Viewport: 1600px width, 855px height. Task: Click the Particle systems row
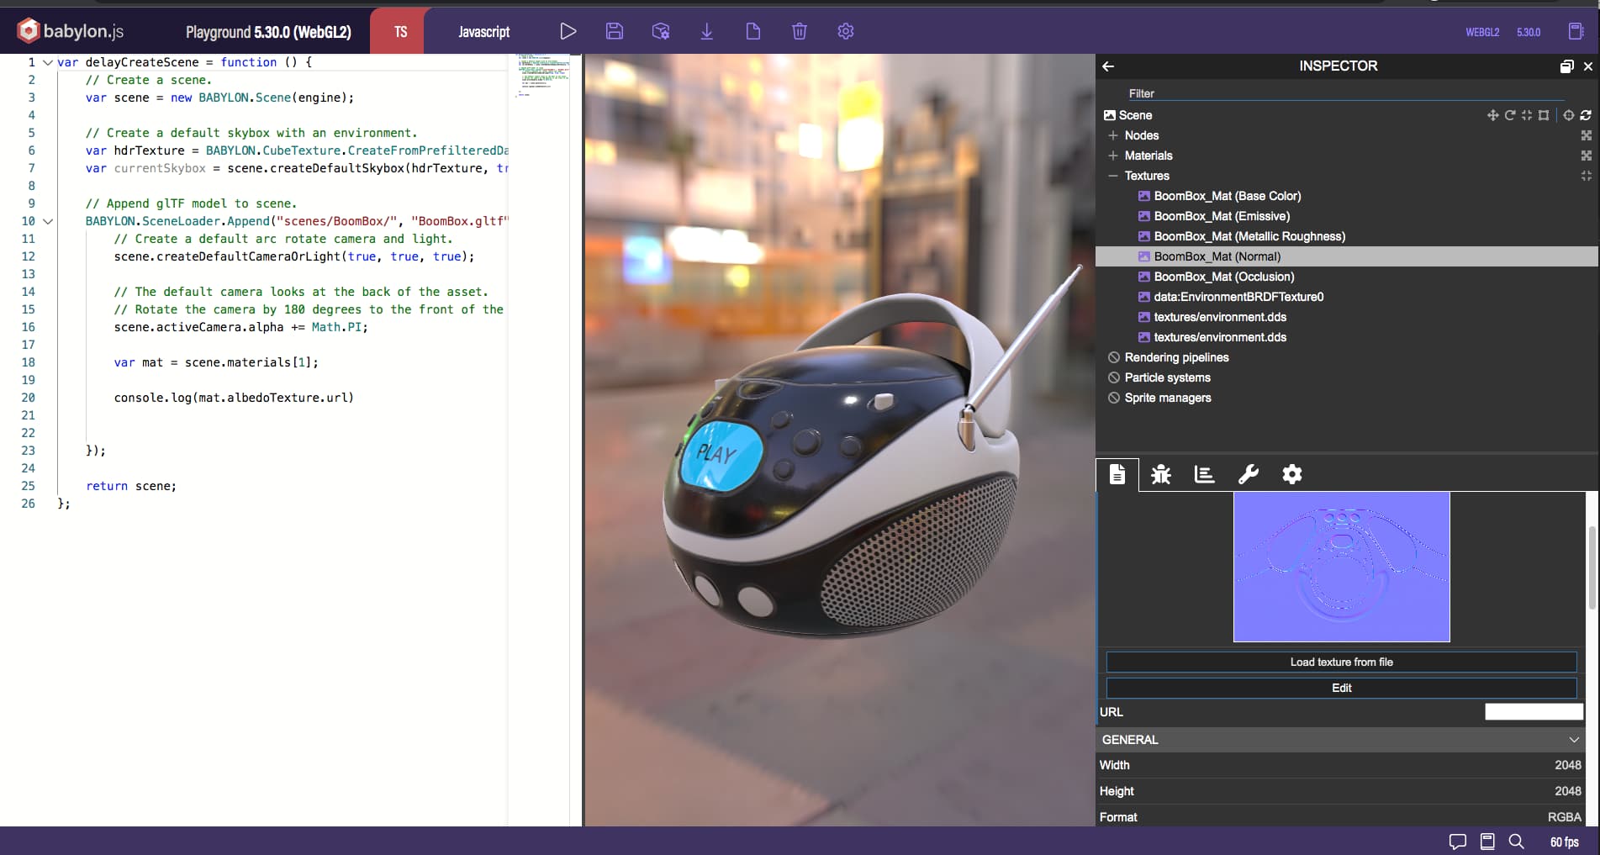tap(1167, 377)
